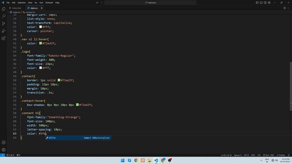Toggle the Panel layout button

(x=261, y=3)
